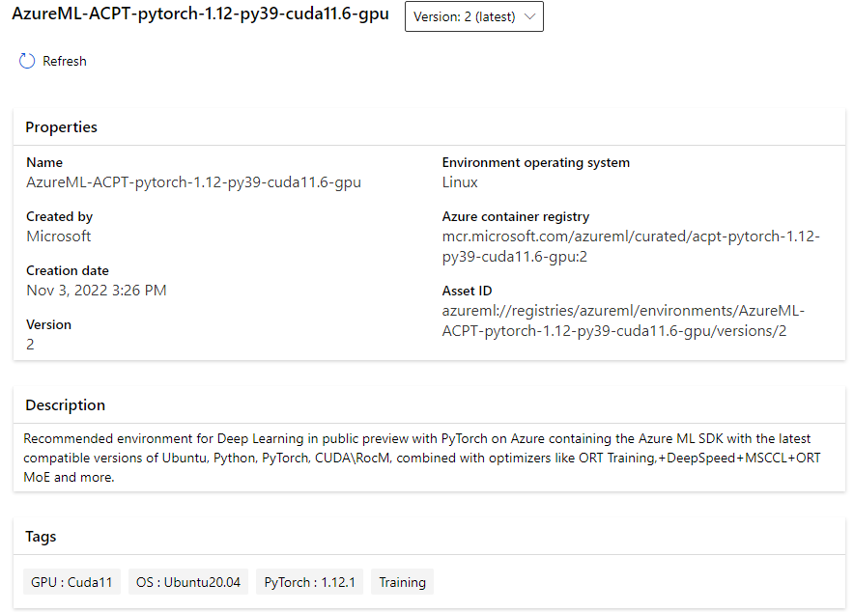
Task: Select the Properties section header
Action: (61, 127)
